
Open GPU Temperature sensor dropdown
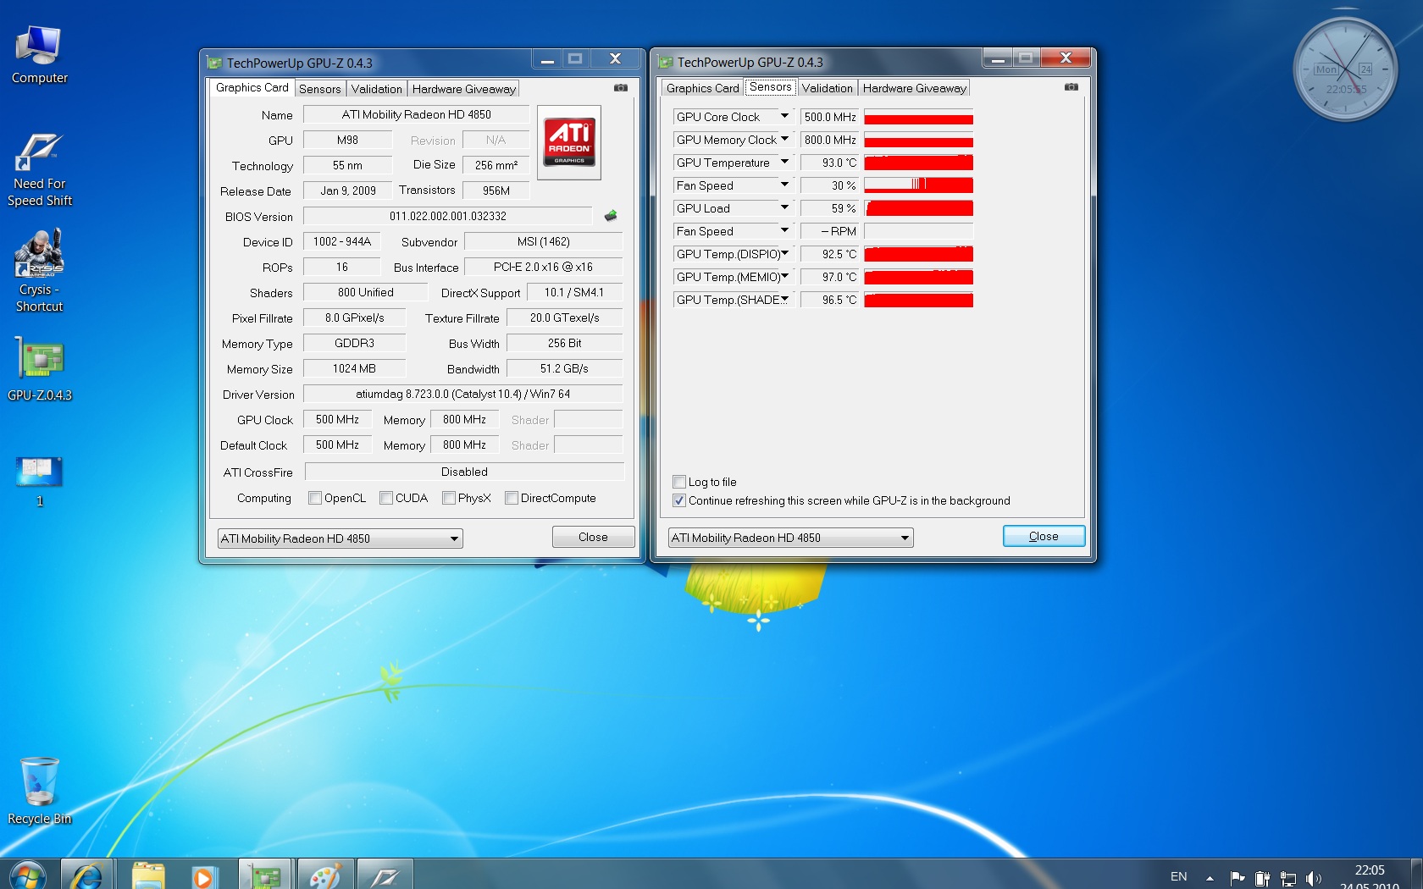[x=784, y=163]
